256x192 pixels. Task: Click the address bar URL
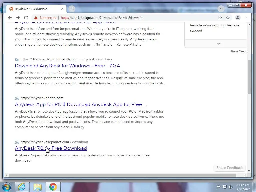tap(102, 18)
